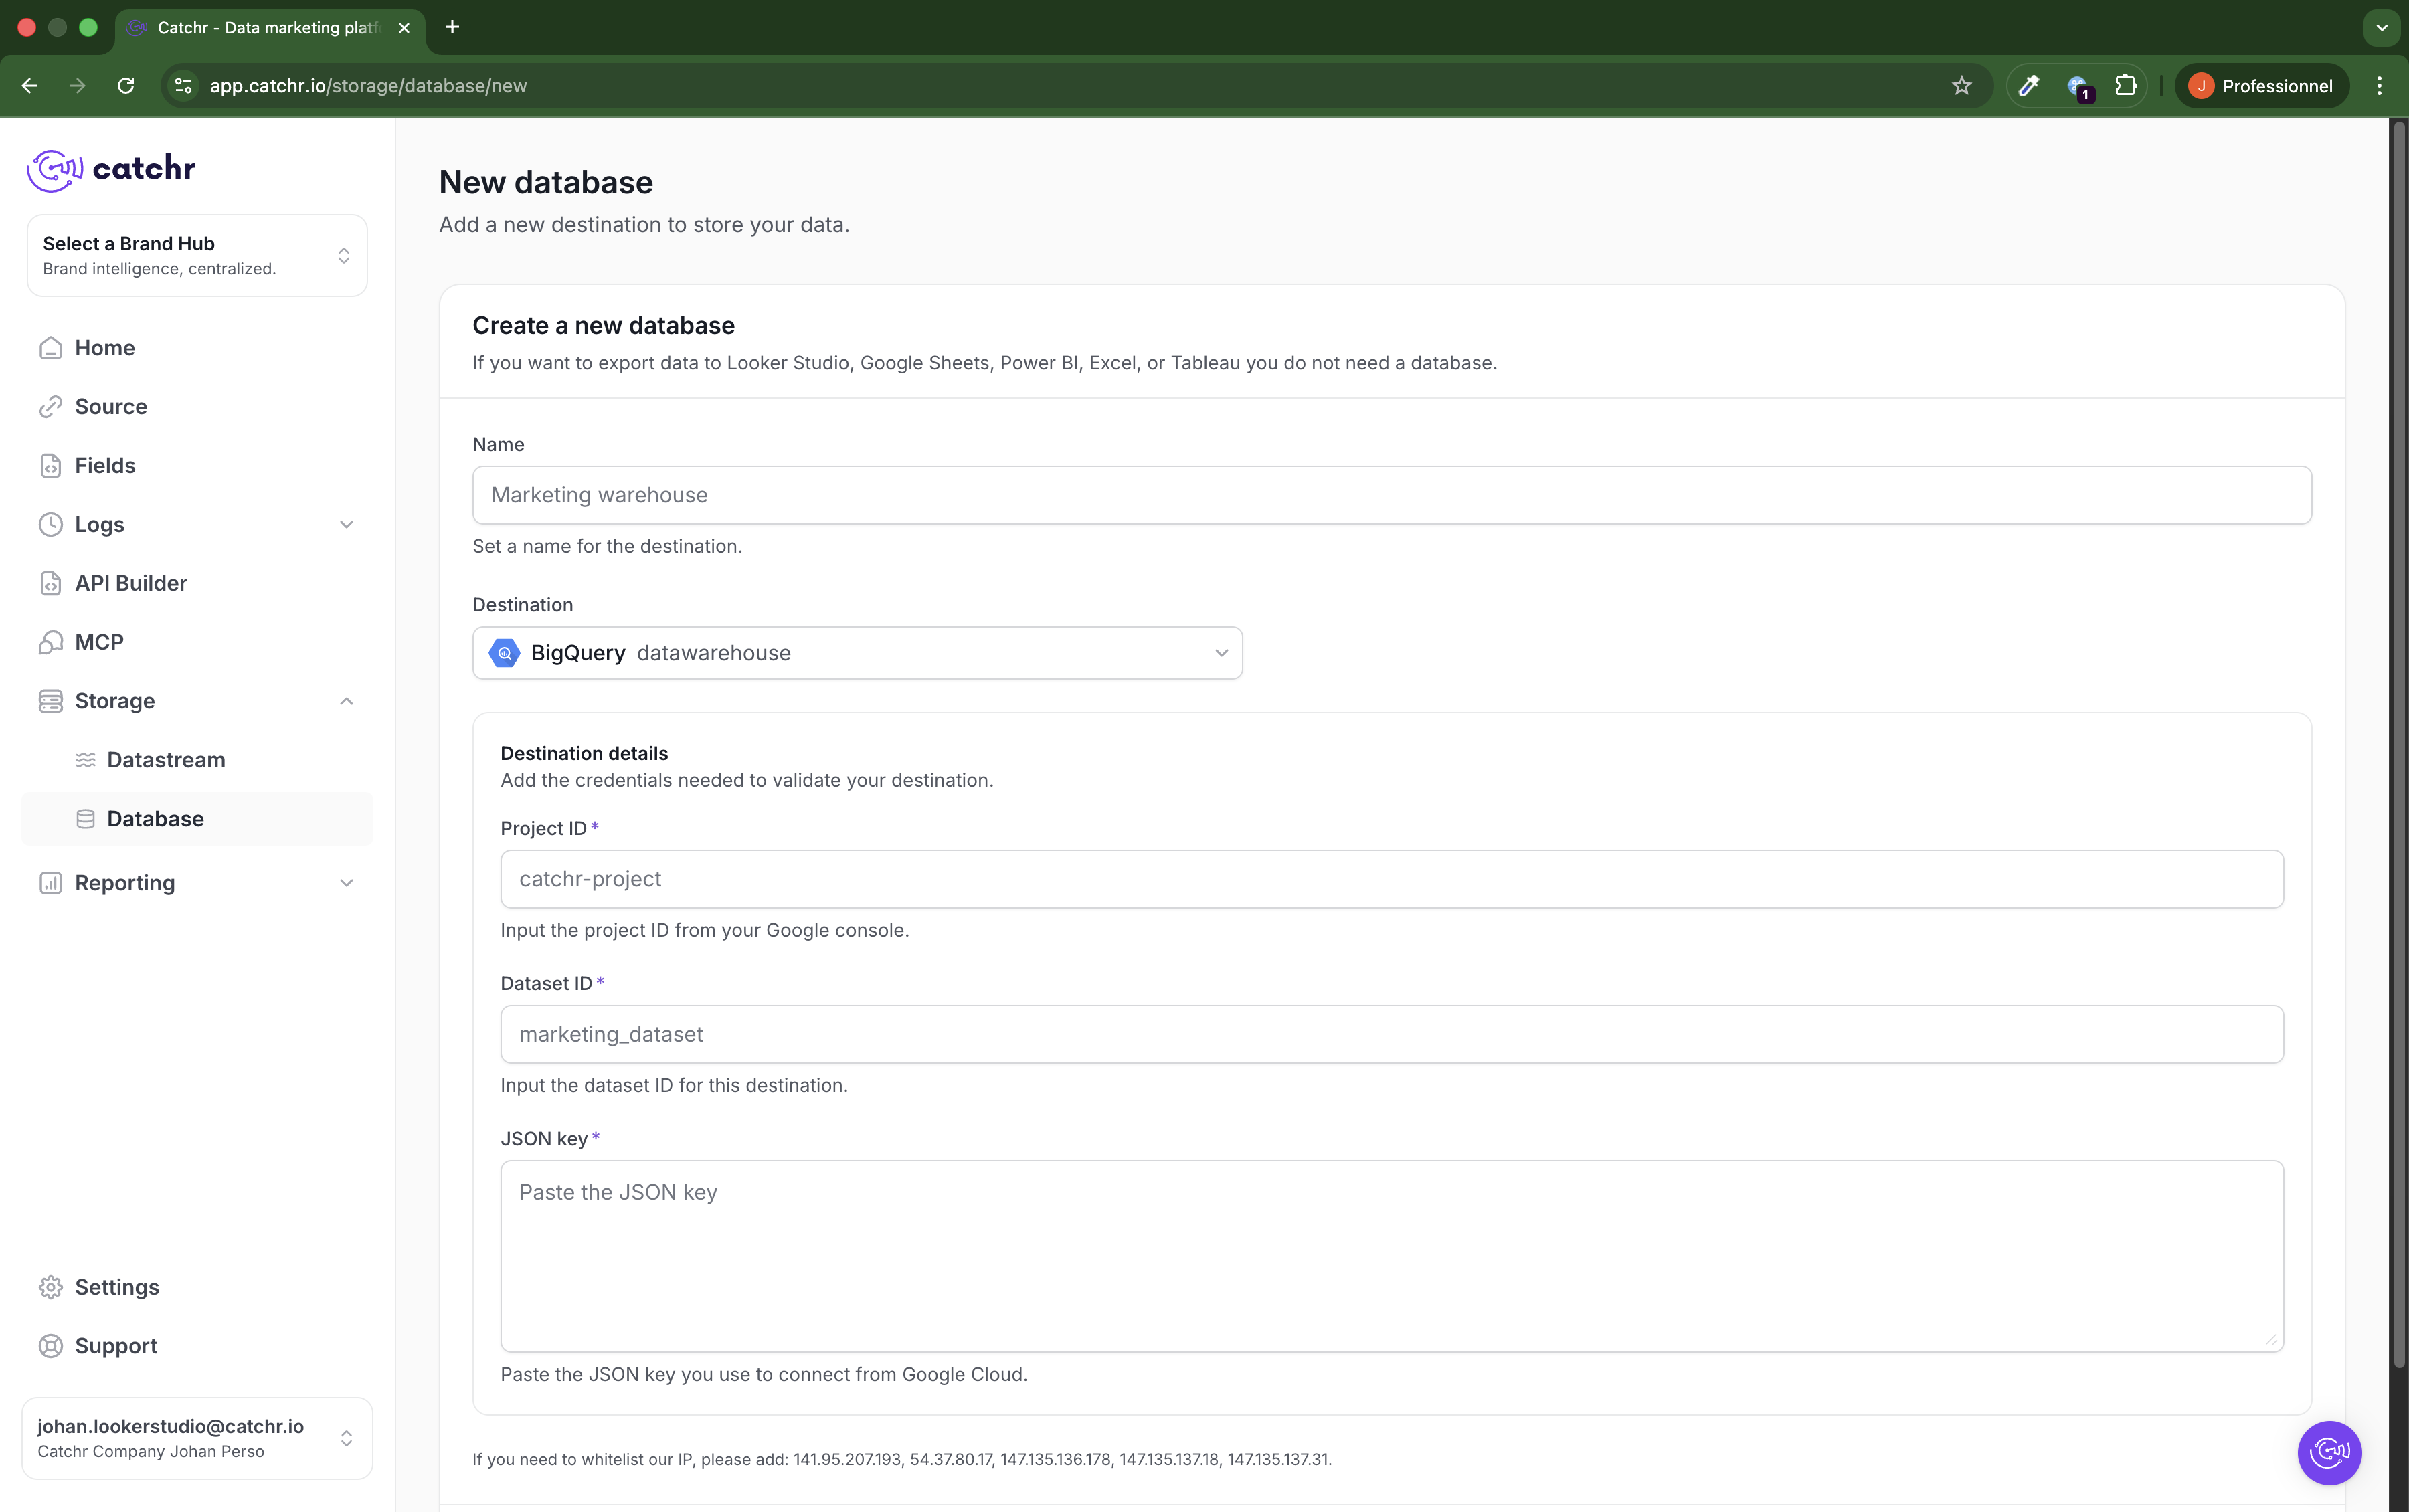Viewport: 2409px width, 1512px height.
Task: Collapse the Storage menu section
Action: (x=197, y=701)
